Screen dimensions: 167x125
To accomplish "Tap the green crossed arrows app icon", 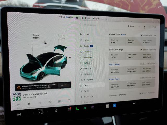I will pos(85,108).
